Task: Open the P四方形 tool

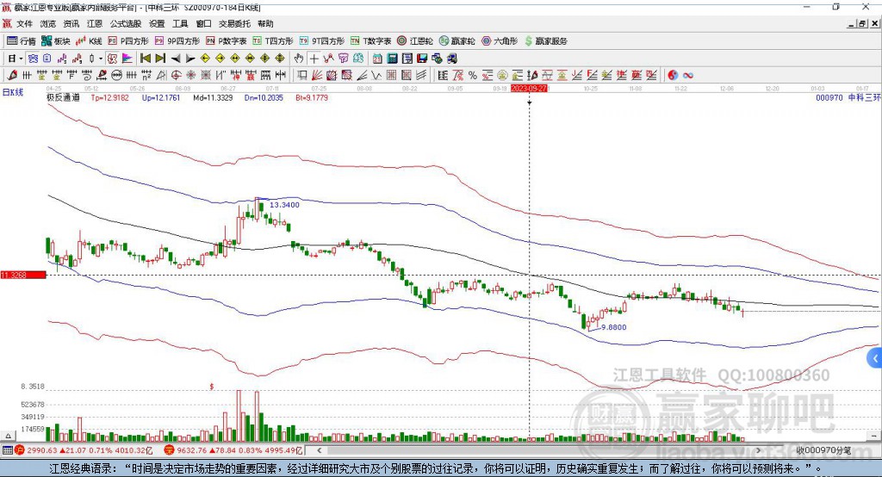Action: point(128,41)
